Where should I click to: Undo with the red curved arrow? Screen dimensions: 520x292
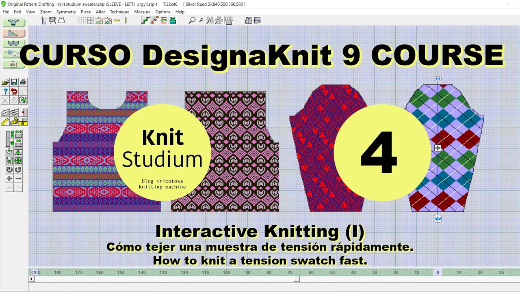tap(14, 91)
